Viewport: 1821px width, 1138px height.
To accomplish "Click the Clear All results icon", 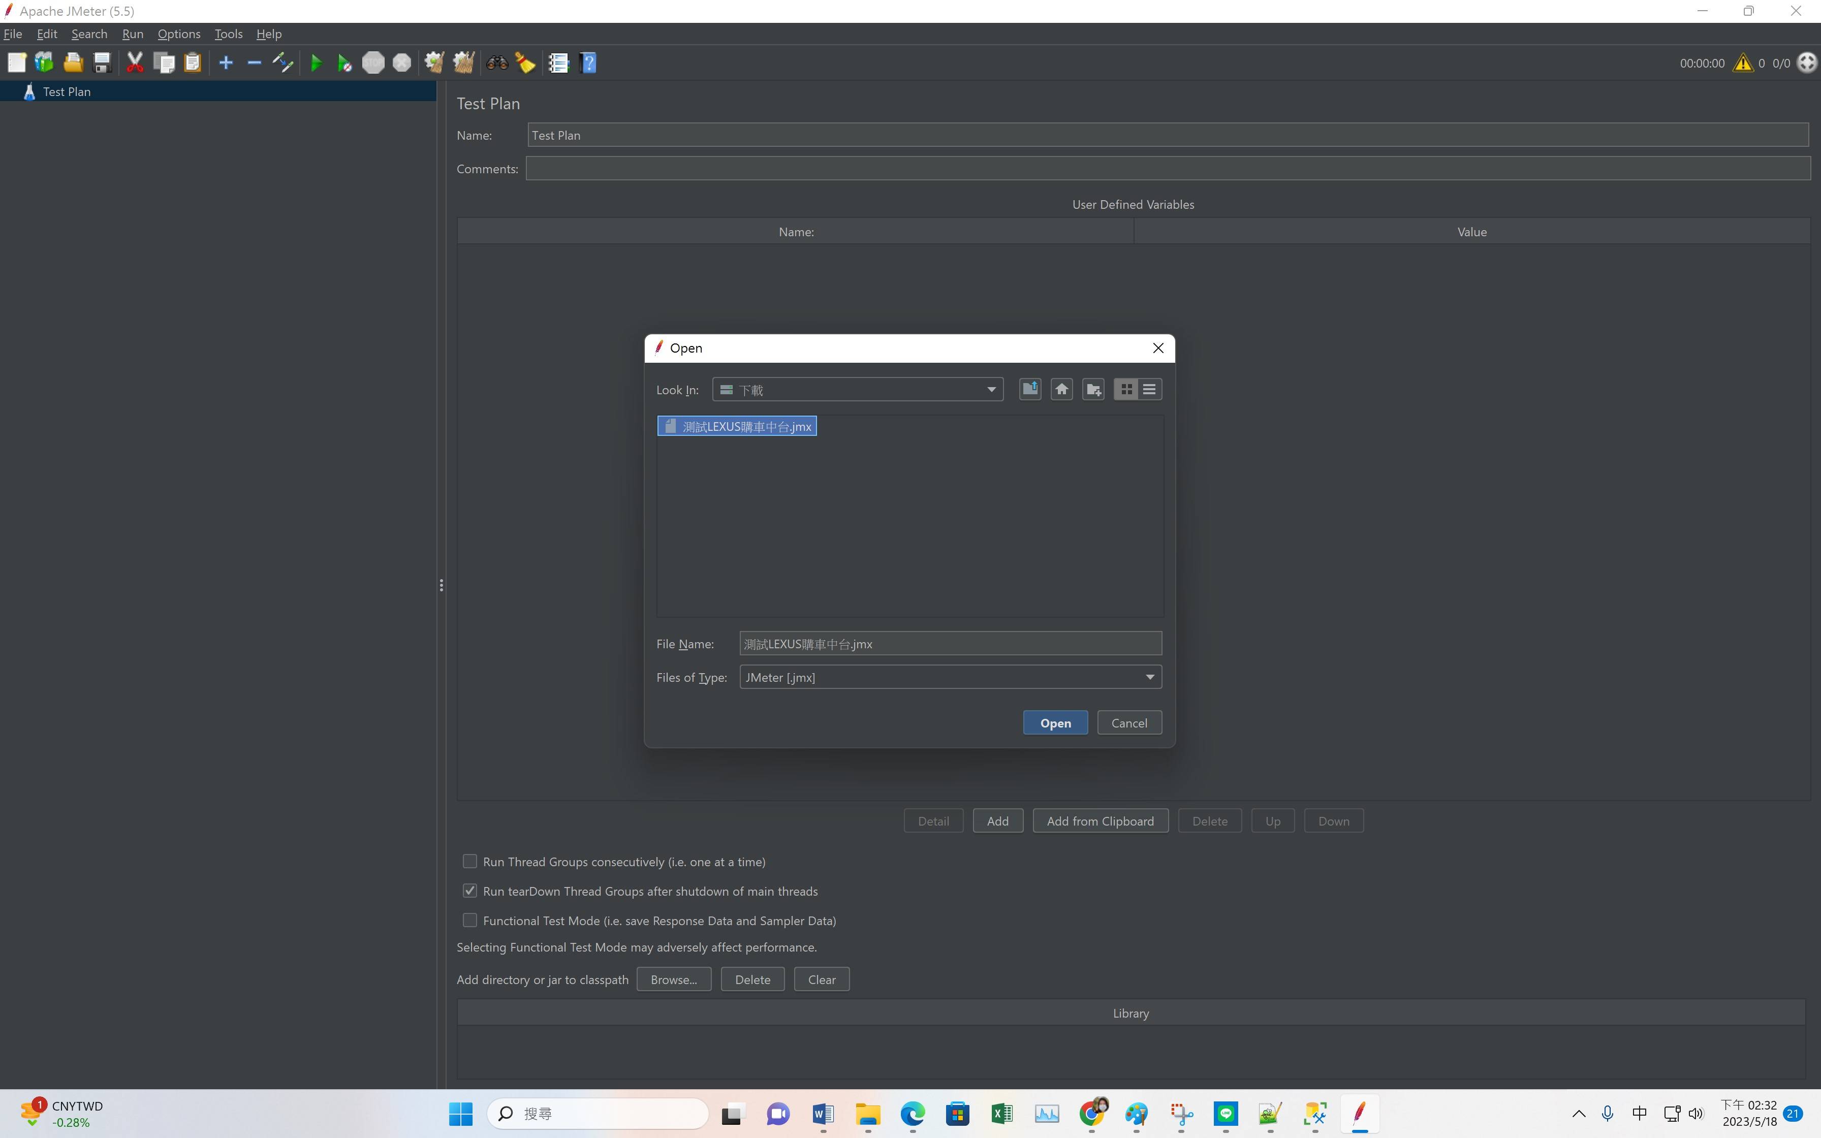I will [x=463, y=62].
